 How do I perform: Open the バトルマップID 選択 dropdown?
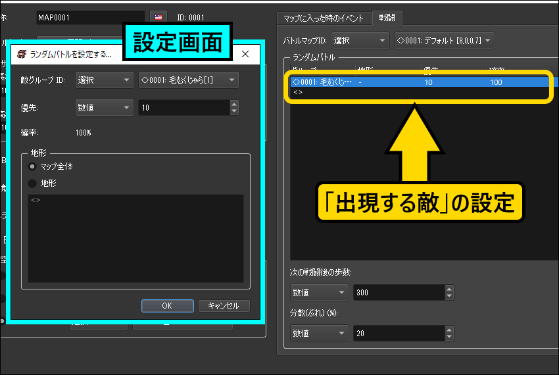click(x=361, y=41)
